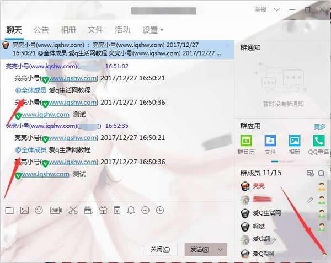
Task: Click the role badge icon next to 啊哒
Action: pos(322,227)
